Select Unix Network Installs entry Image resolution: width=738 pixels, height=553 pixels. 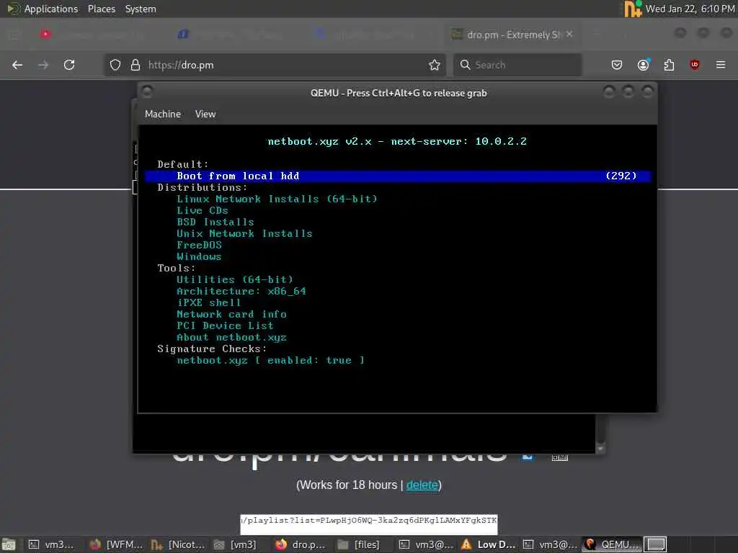pos(244,234)
